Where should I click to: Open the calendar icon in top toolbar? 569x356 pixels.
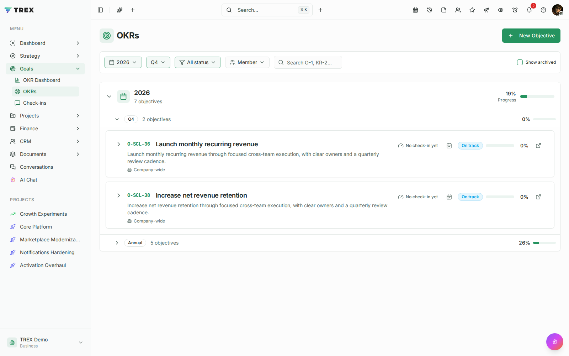[415, 10]
